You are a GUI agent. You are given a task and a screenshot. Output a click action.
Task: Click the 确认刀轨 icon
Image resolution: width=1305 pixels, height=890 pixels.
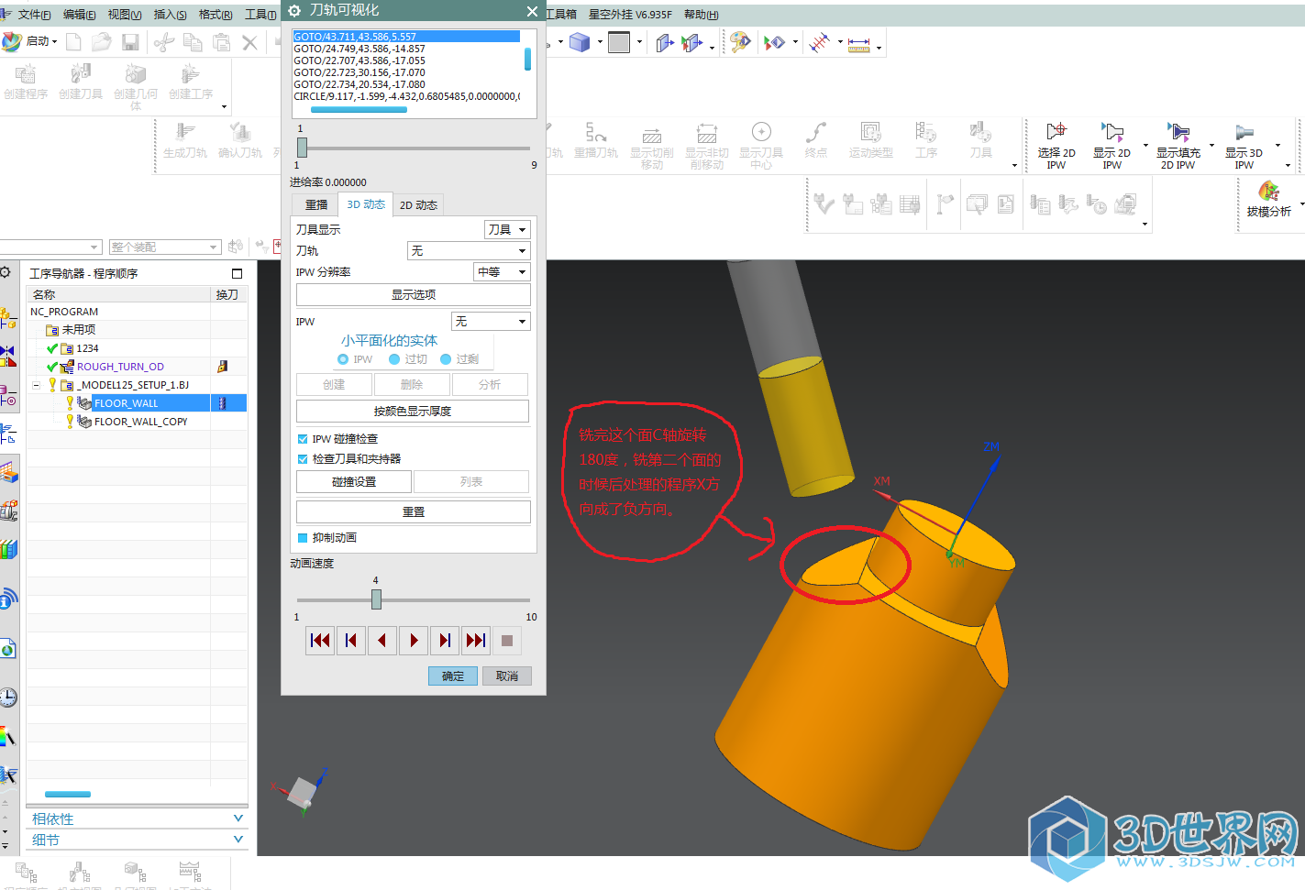click(x=240, y=132)
